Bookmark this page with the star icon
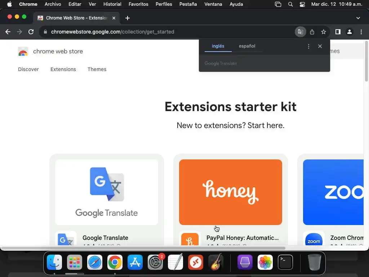 click(324, 32)
